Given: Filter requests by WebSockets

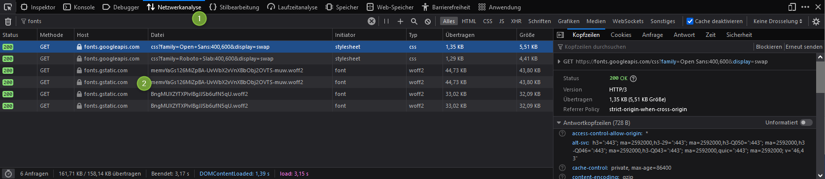Looking at the screenshot, I should 628,21.
